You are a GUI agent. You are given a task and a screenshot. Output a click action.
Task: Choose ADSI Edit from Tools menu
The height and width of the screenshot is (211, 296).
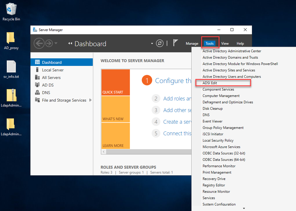(x=210, y=83)
